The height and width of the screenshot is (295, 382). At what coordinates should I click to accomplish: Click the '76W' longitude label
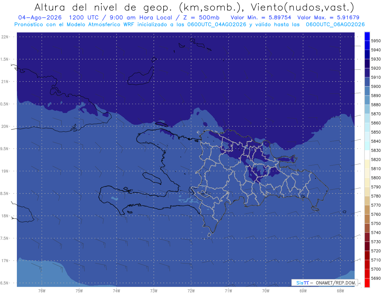[42, 291]
